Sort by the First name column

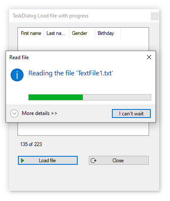point(31,33)
